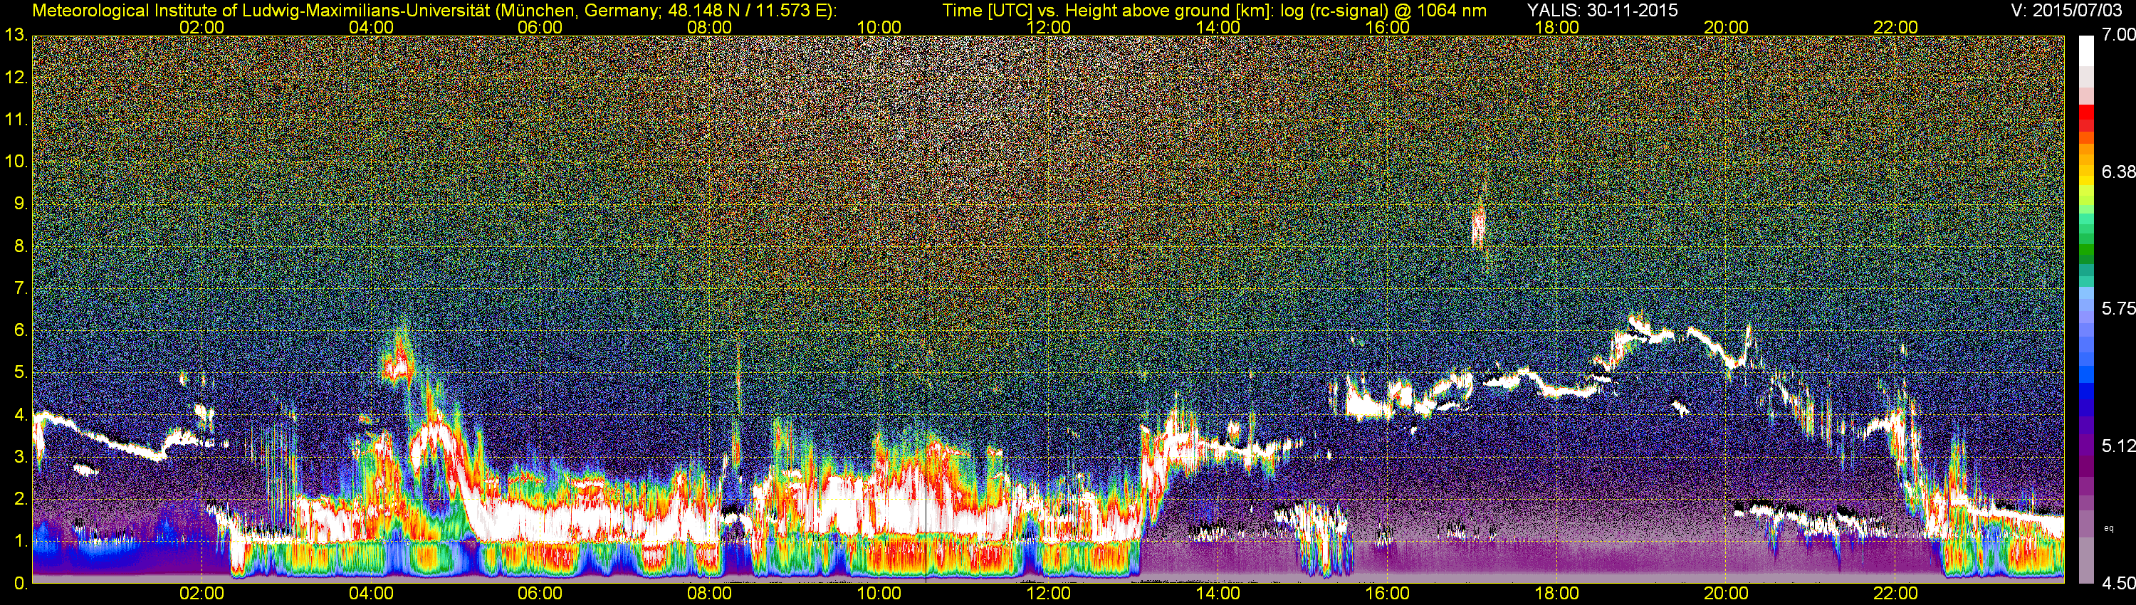Click the 9 km height axis label
This screenshot has height=605, width=2136.
click(x=21, y=203)
